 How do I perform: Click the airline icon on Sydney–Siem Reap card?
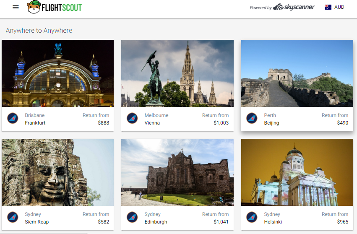13,217
